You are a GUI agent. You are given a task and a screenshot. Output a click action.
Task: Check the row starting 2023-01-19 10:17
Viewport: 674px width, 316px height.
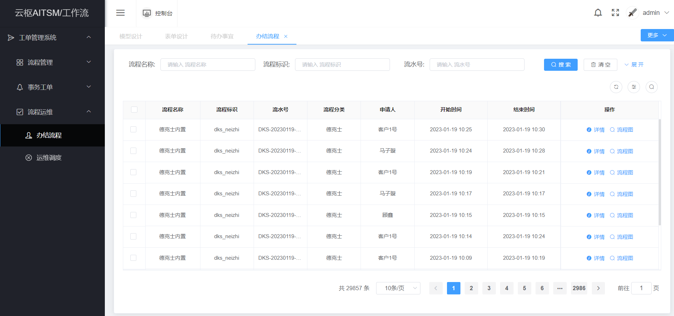pyautogui.click(x=134, y=194)
